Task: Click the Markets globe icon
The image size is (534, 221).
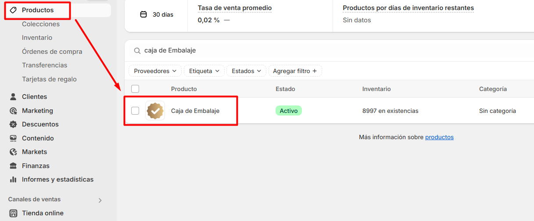Action: (13, 152)
